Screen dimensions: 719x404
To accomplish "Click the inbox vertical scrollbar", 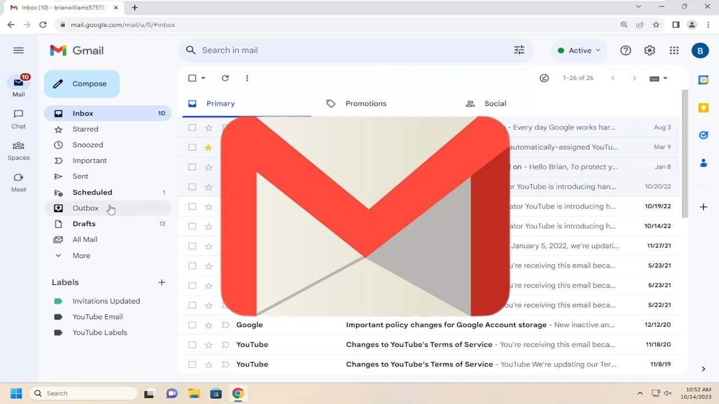I will click(x=685, y=154).
